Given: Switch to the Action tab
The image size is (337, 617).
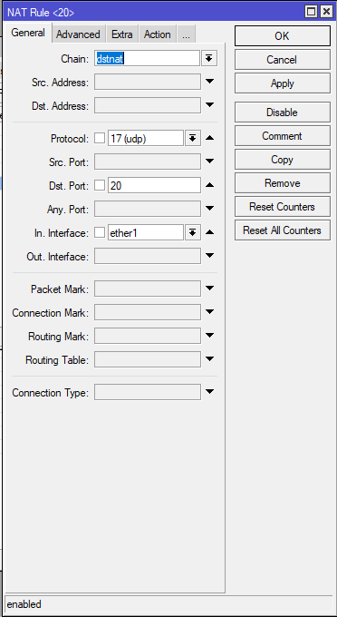Looking at the screenshot, I should [157, 34].
